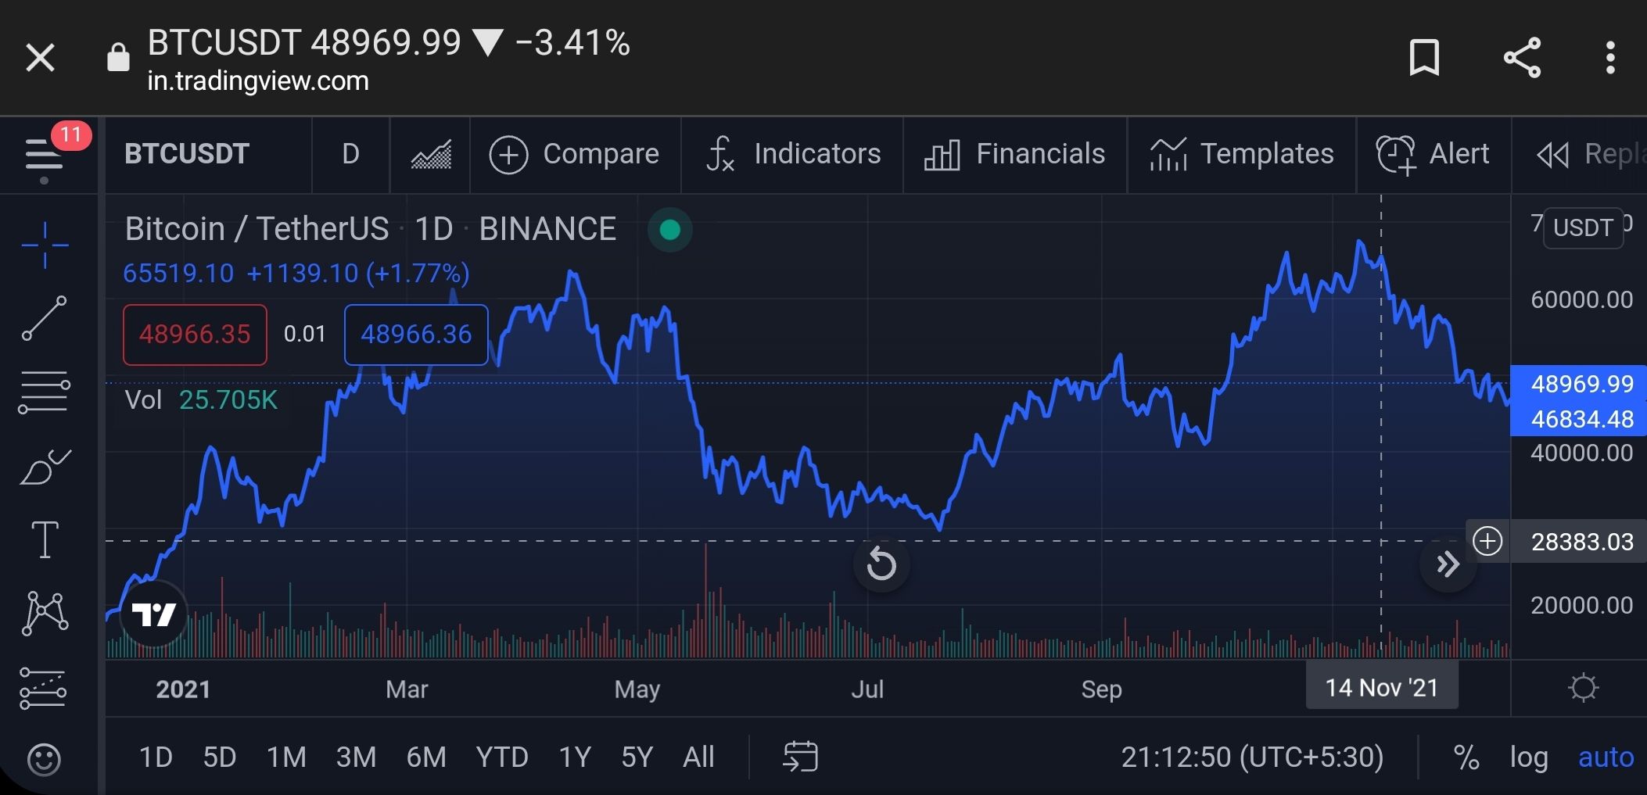
Task: Create a new Alert
Action: tap(1433, 154)
